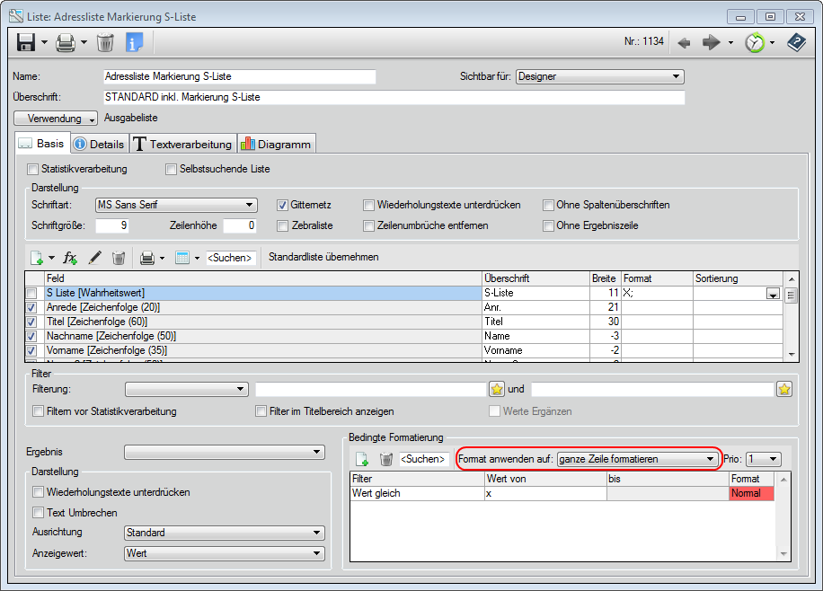Click the red Normal format cell
The image size is (823, 591).
[751, 493]
